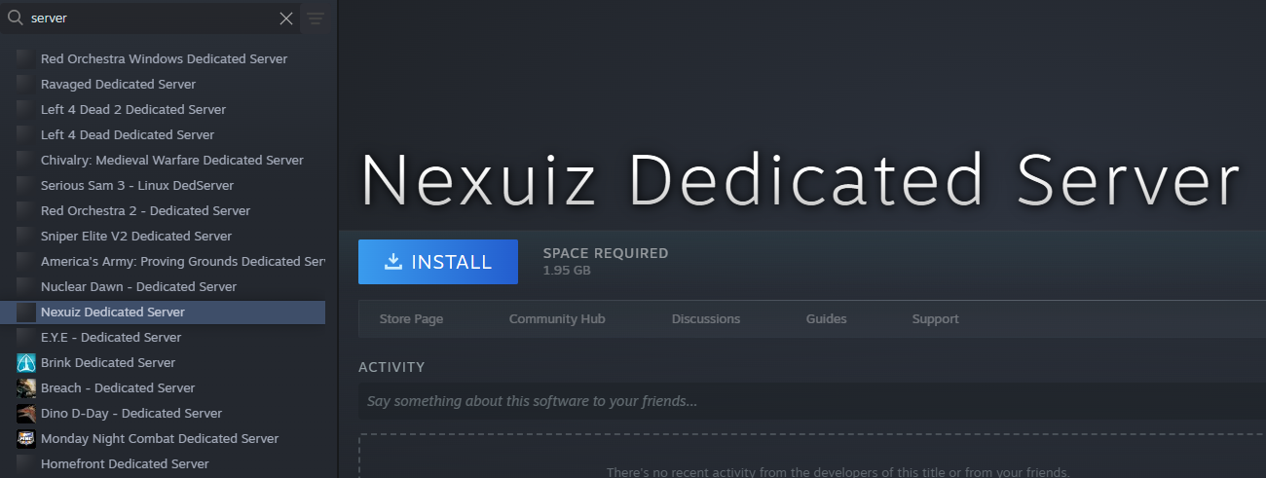Open the Guides tab

tap(827, 318)
